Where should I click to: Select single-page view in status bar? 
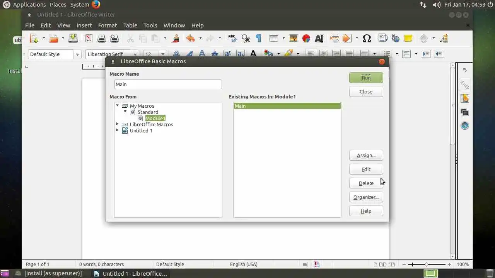coord(376,264)
